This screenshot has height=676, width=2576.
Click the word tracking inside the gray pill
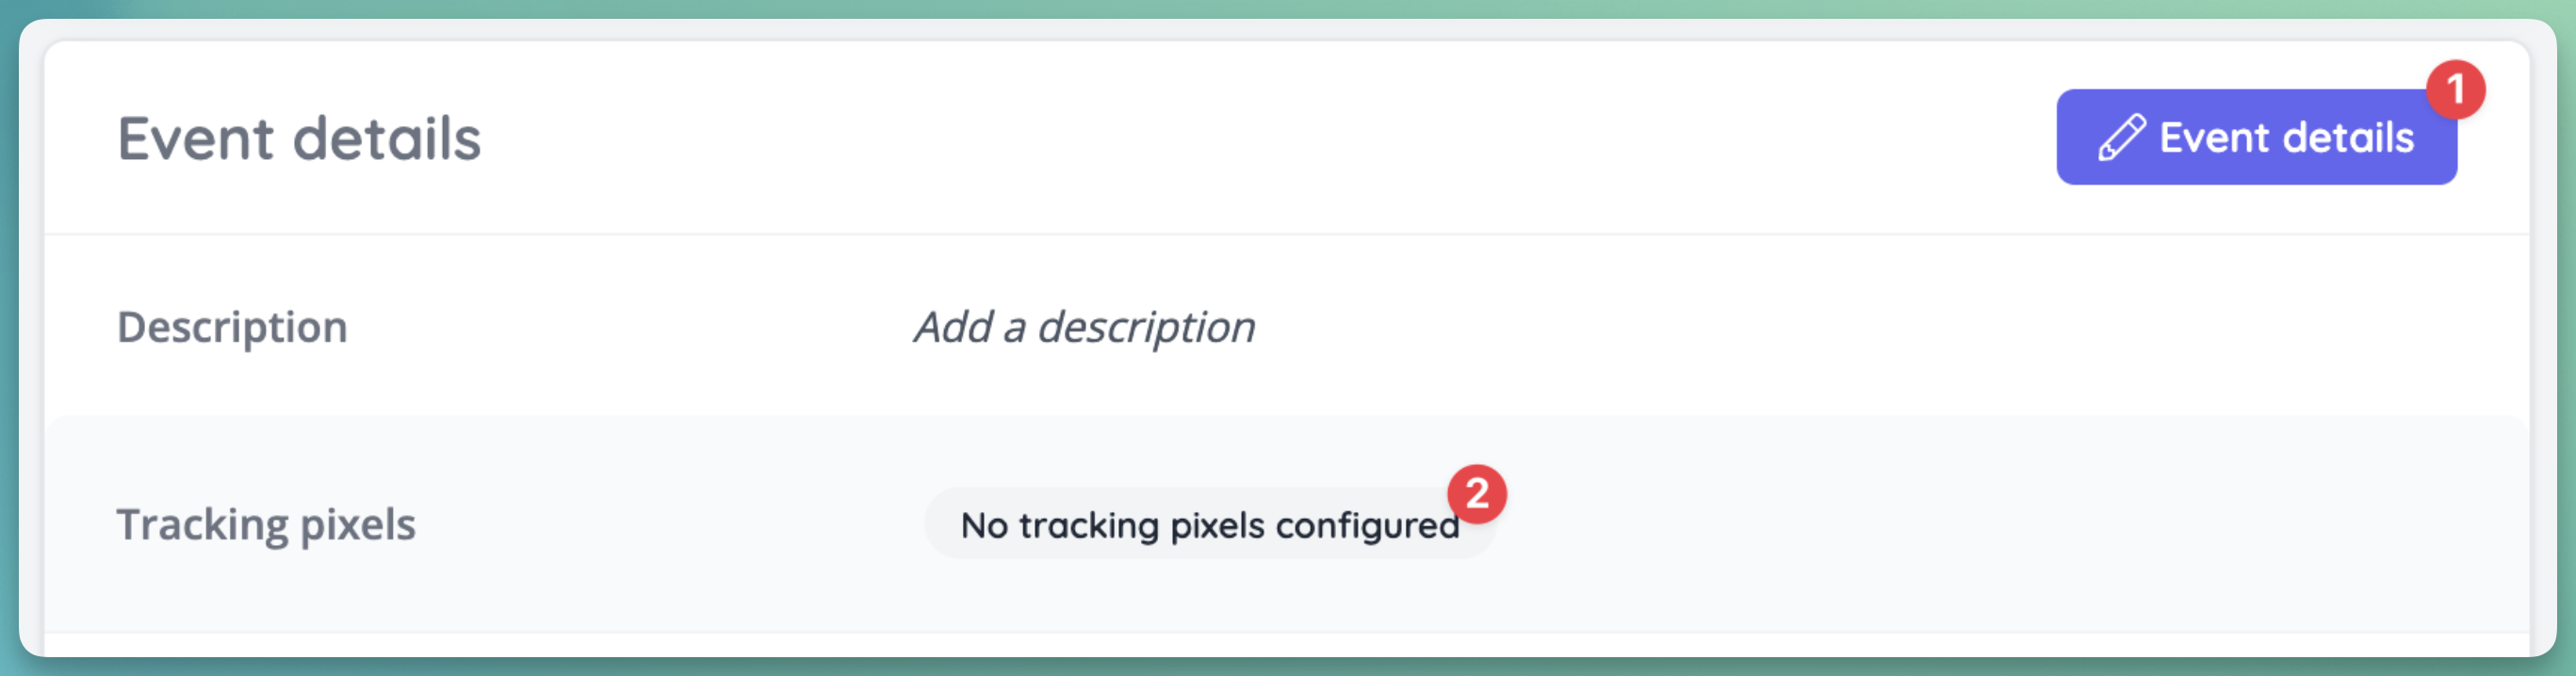pos(1088,525)
